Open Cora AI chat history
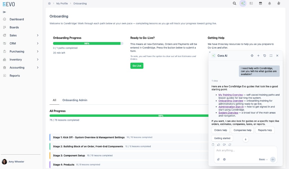Screen dimensions: 289x169 264,56
